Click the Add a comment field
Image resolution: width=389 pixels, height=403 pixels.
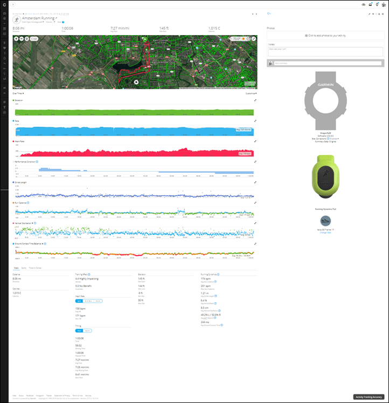pyautogui.click(x=328, y=63)
